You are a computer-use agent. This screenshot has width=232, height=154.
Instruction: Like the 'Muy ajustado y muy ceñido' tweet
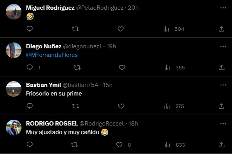(119, 145)
